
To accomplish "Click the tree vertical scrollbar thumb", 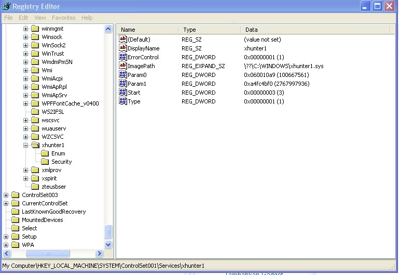I will [x=108, y=232].
